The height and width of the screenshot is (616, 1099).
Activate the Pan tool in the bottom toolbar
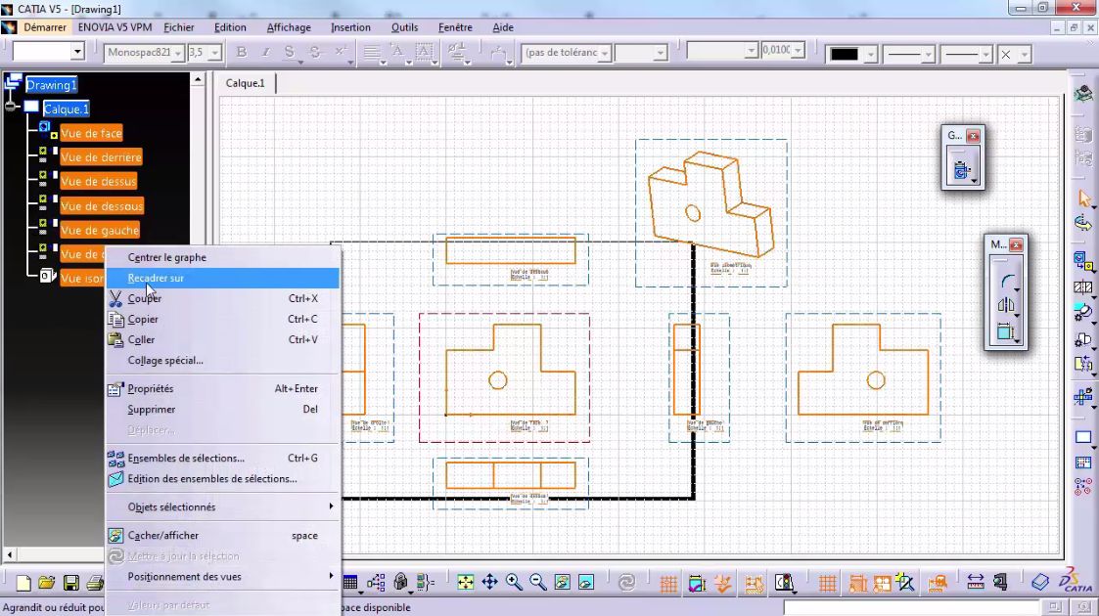(x=489, y=580)
